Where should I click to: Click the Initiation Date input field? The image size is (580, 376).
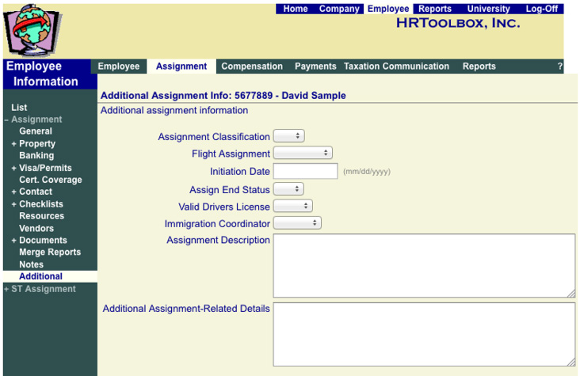(x=306, y=171)
